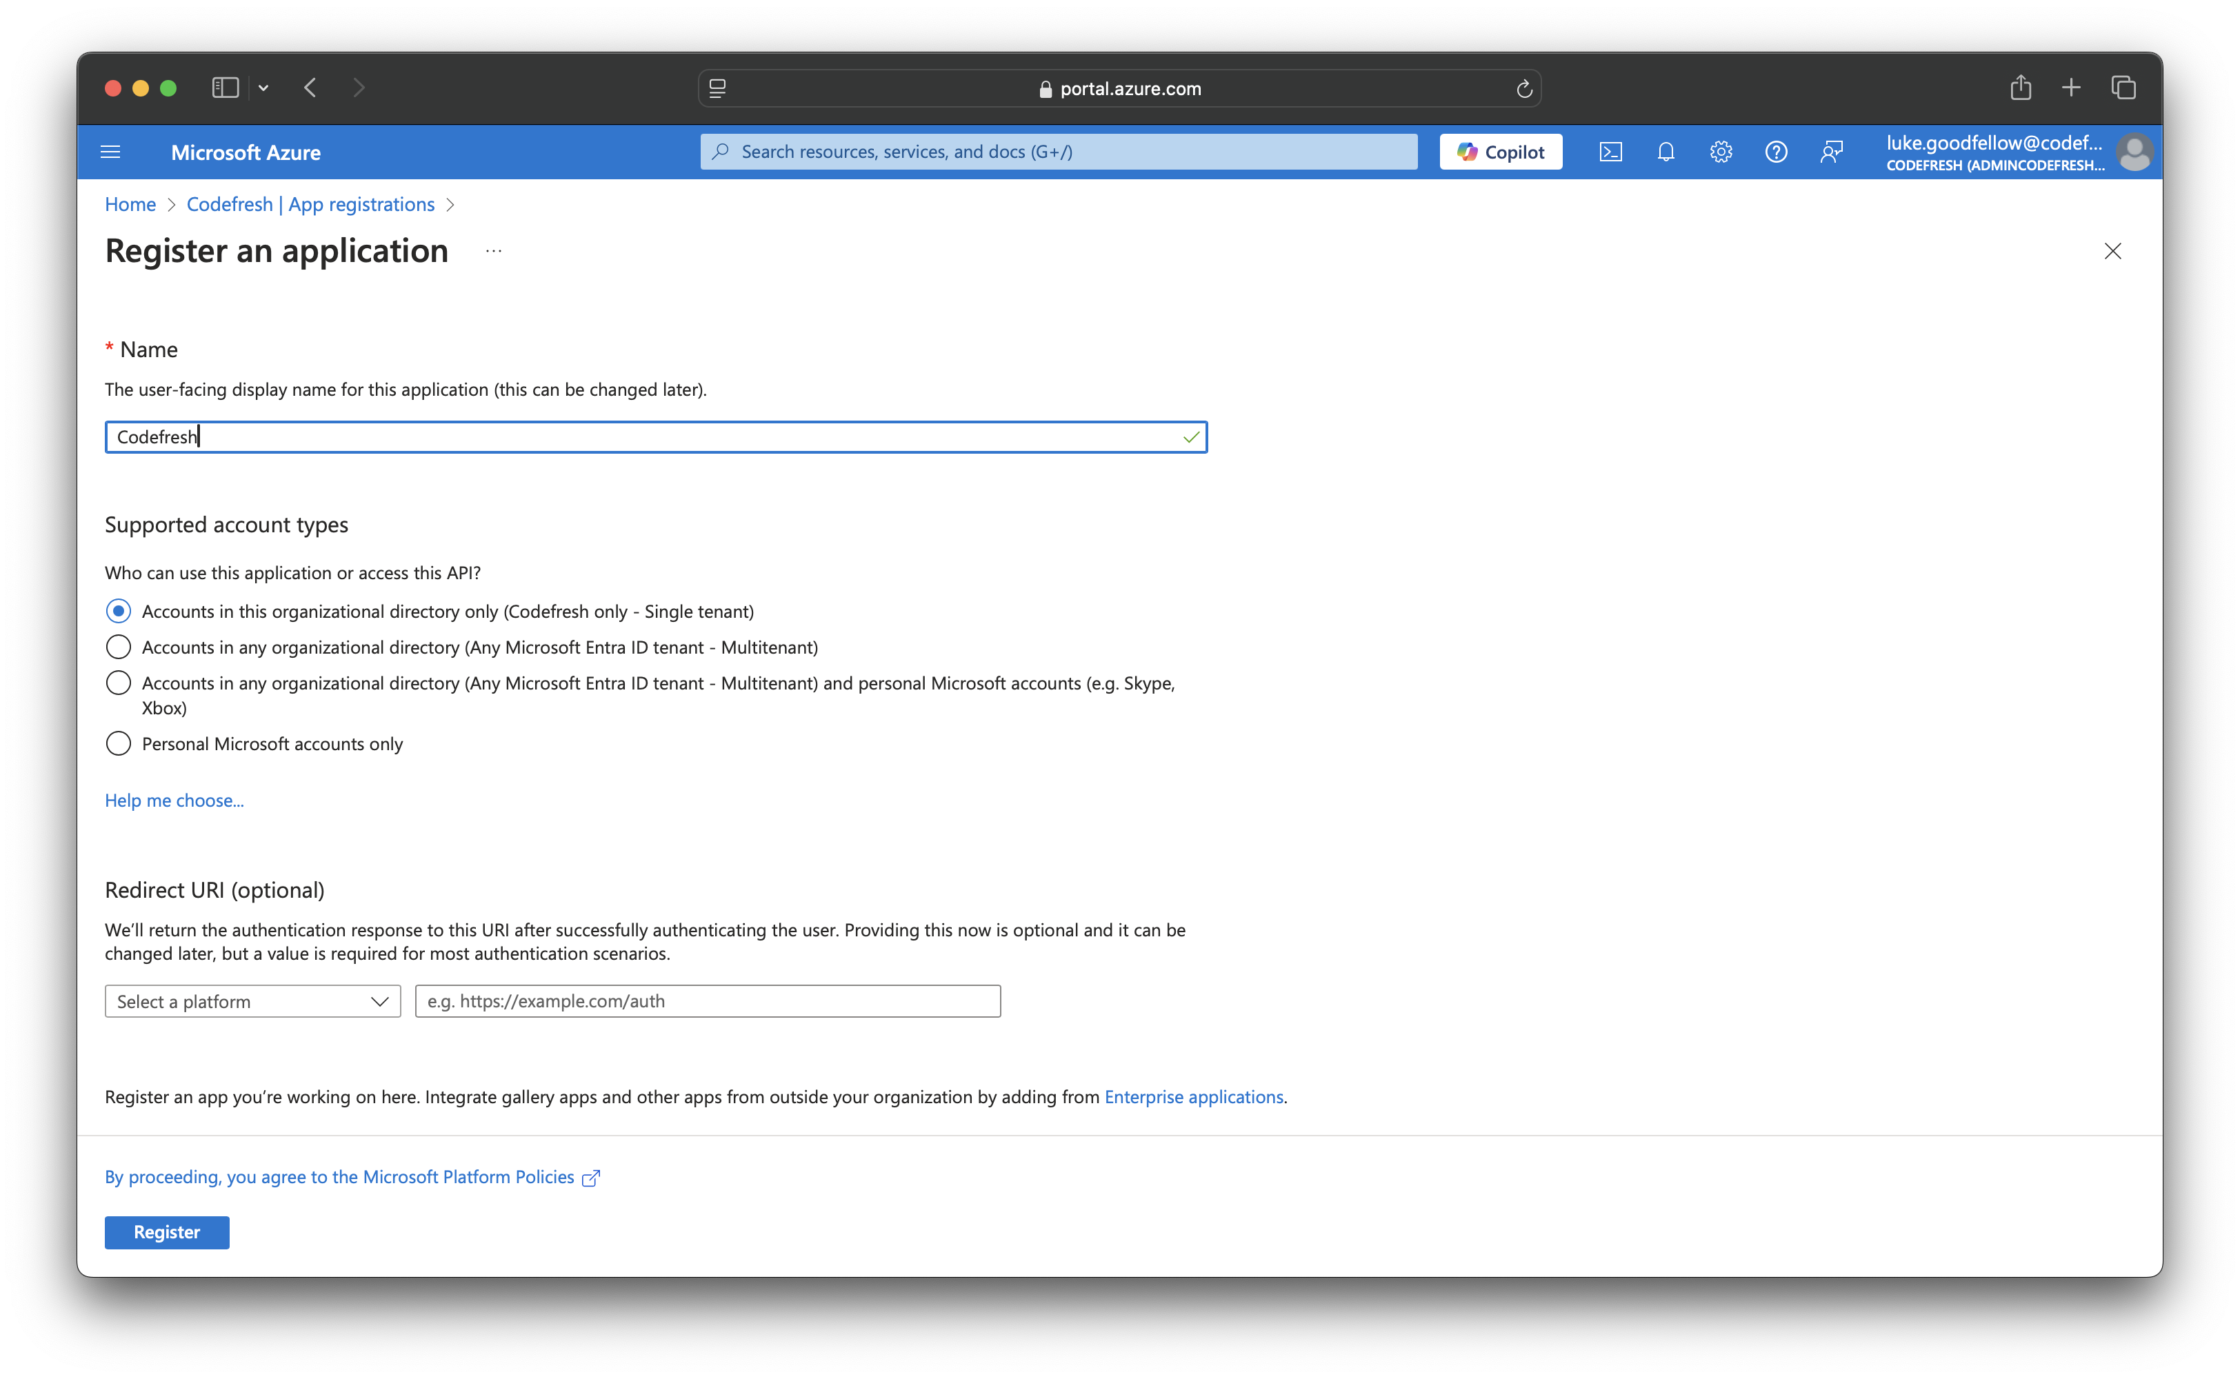Open the help question mark icon
2240x1379 pixels.
(x=1775, y=152)
